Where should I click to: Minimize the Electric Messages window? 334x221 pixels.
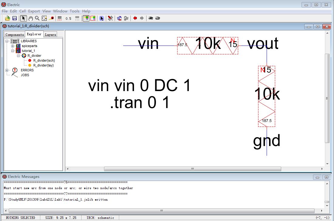click(x=317, y=177)
